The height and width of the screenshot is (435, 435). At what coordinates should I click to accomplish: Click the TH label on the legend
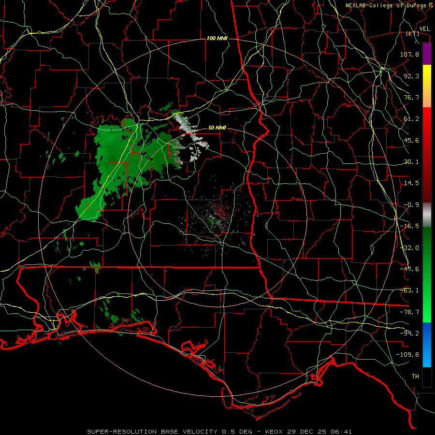pyautogui.click(x=415, y=377)
